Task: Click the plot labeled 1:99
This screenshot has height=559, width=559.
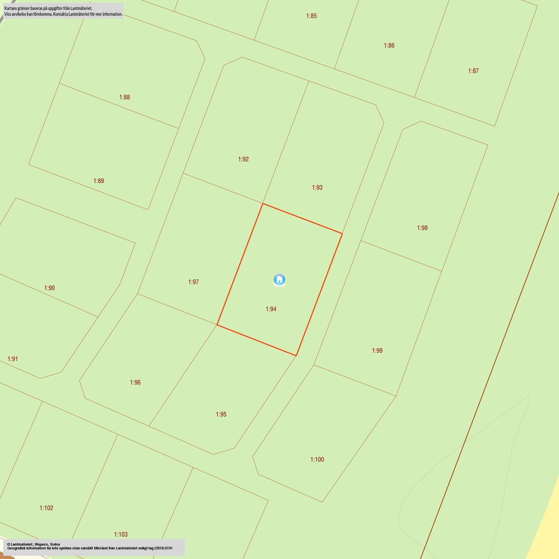Action: [x=377, y=350]
